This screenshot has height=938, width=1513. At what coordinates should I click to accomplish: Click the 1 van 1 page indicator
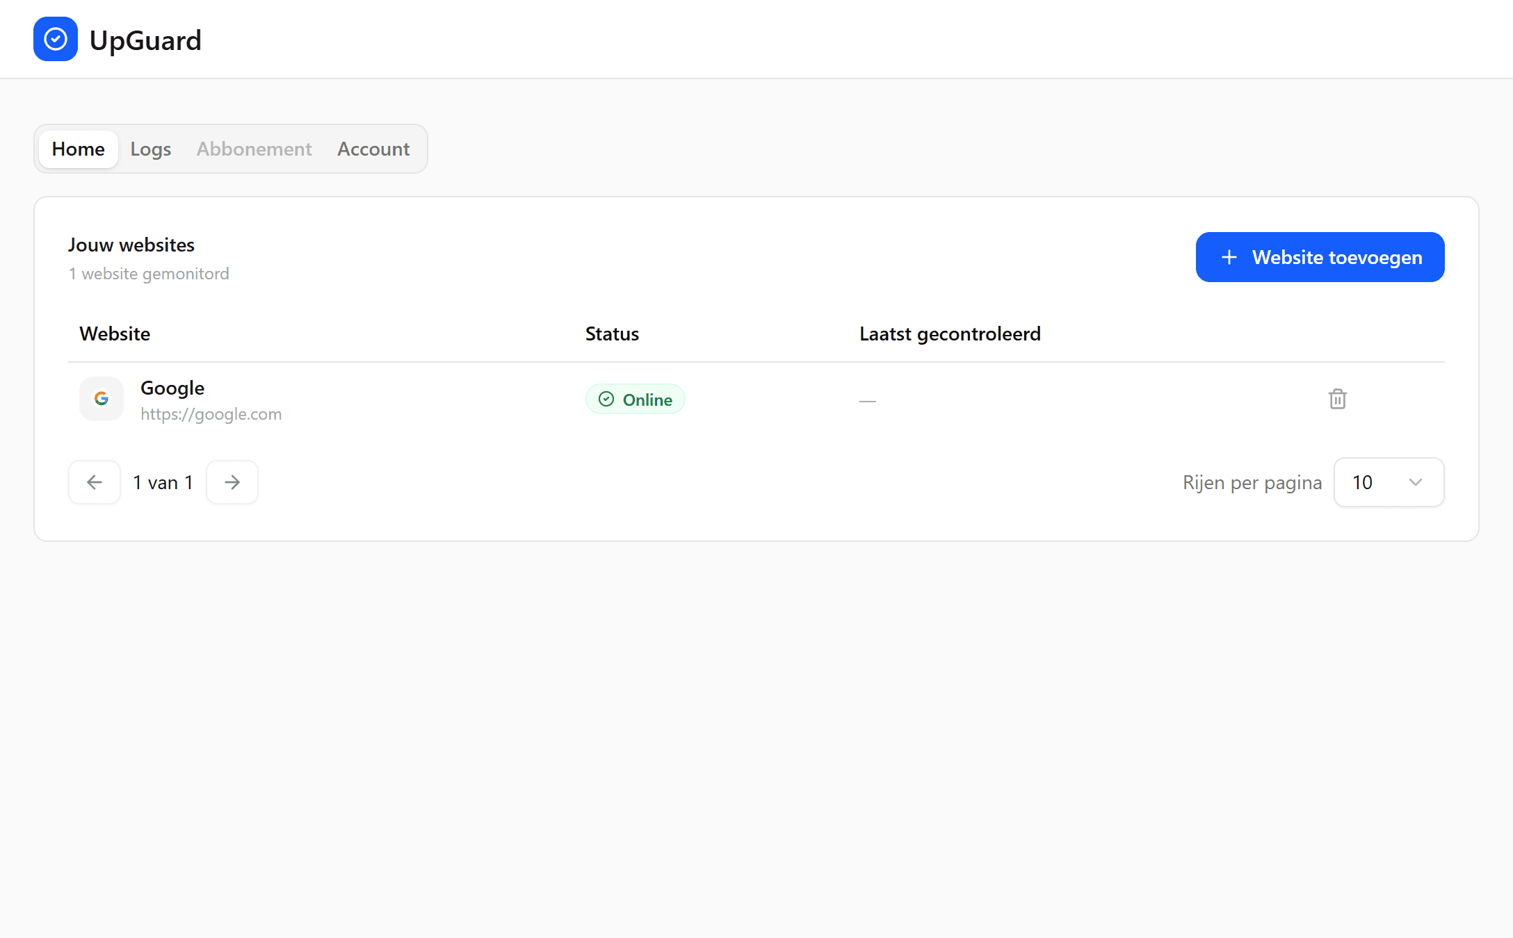pyautogui.click(x=162, y=482)
